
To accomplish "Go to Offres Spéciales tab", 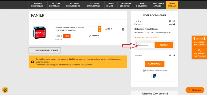I will pyautogui.click(x=172, y=5).
